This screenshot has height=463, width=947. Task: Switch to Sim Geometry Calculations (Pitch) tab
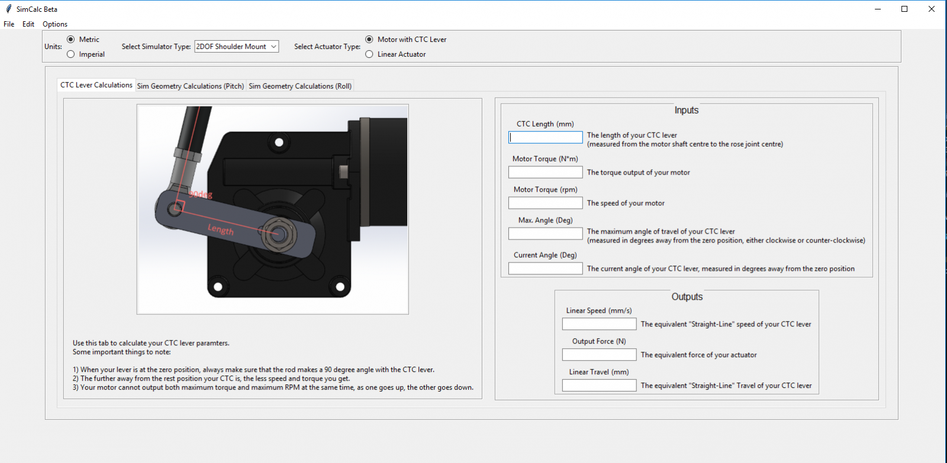coord(191,86)
